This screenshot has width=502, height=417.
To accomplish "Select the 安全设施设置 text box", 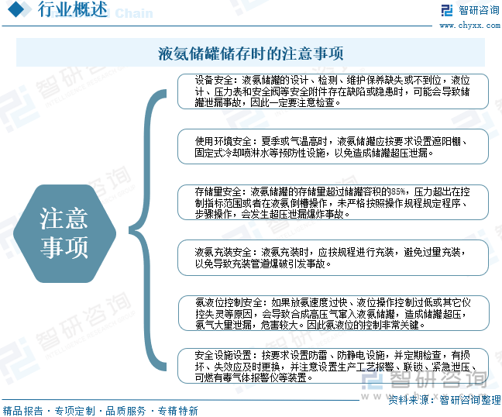I will point(333,366).
